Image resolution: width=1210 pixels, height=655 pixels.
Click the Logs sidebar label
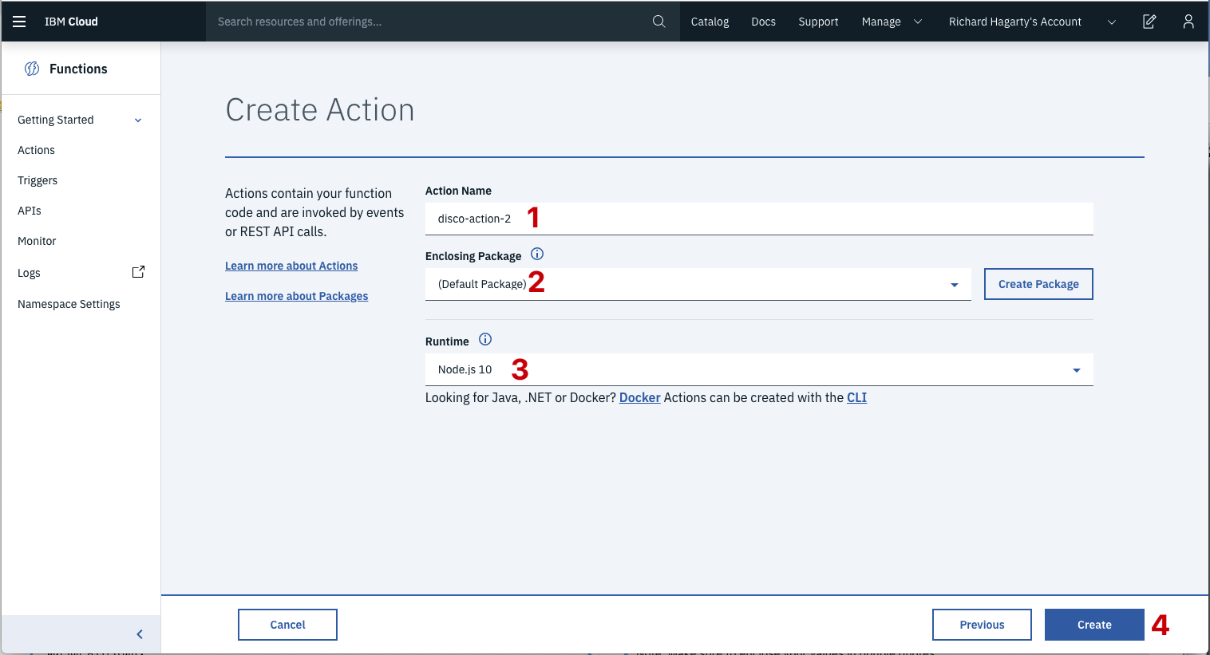(29, 273)
